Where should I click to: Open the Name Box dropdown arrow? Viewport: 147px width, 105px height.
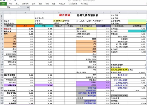18,7
